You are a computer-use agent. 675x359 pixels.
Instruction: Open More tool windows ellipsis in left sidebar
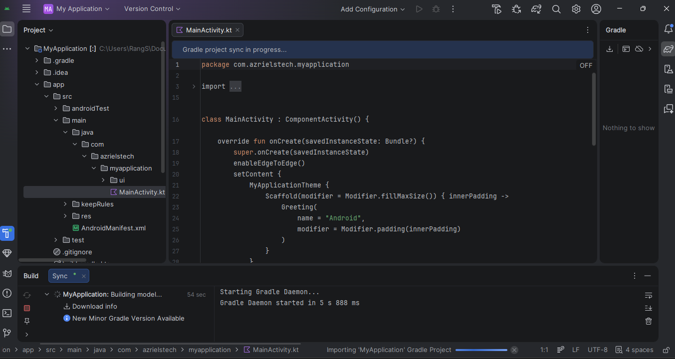[7, 49]
